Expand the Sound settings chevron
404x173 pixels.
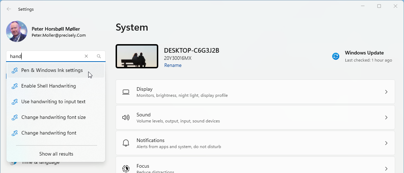[386, 117]
